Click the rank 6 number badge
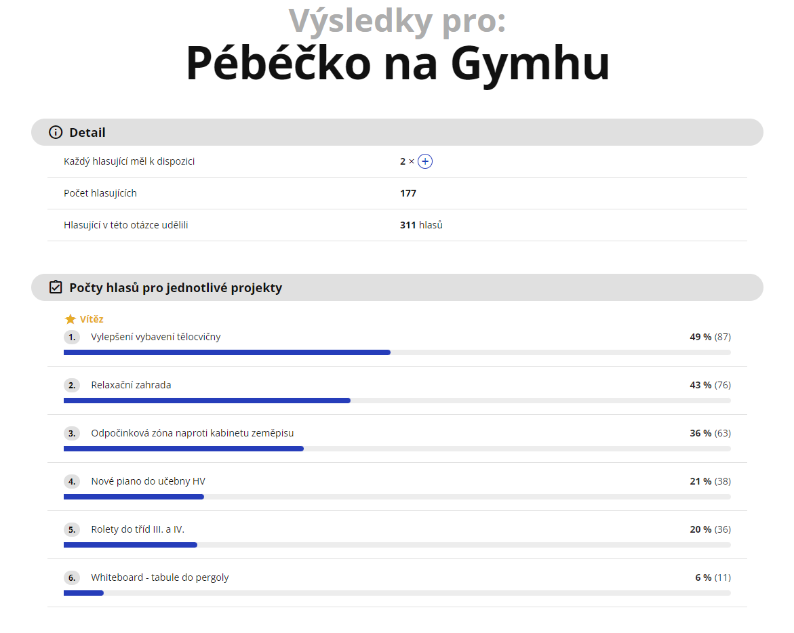 tap(72, 577)
